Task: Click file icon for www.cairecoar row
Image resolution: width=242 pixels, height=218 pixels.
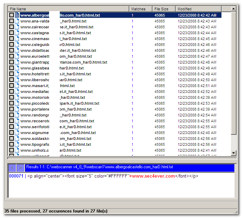Action: point(17,27)
